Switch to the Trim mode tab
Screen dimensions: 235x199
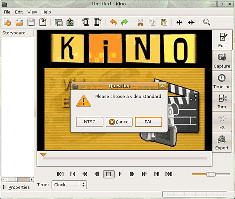pyautogui.click(x=222, y=101)
